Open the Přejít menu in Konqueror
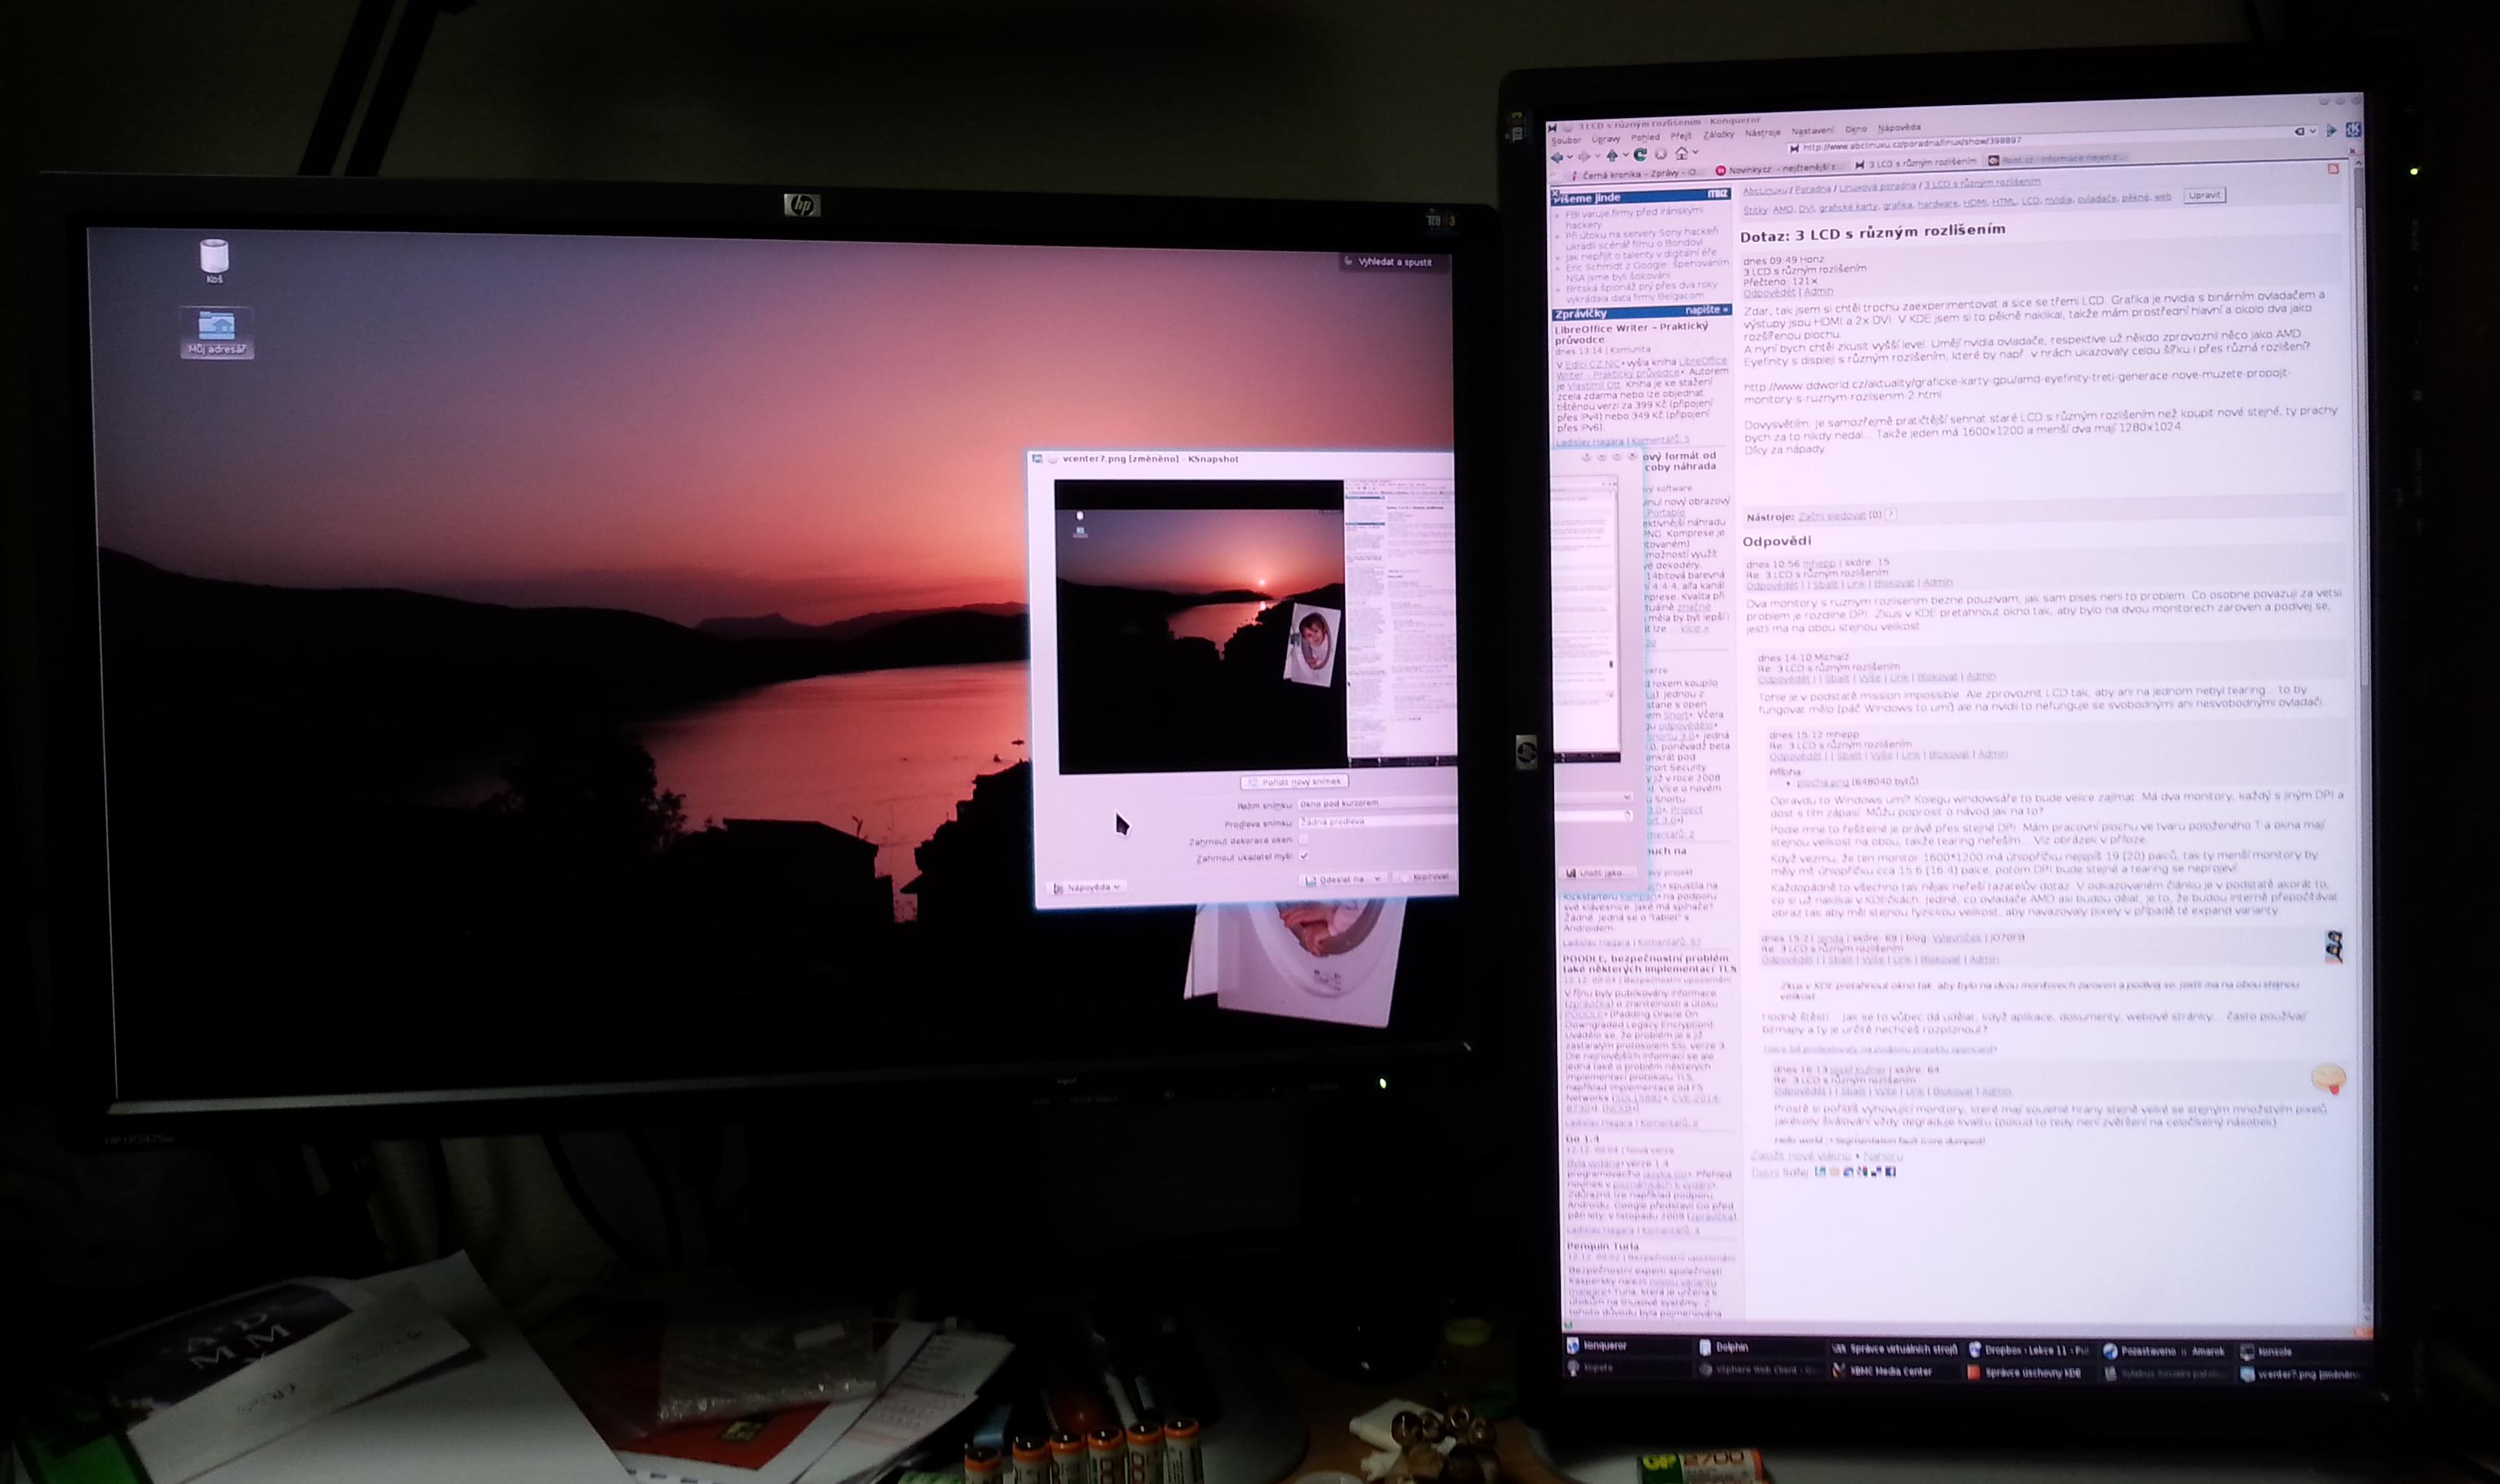This screenshot has width=2500, height=1484. (x=1681, y=136)
